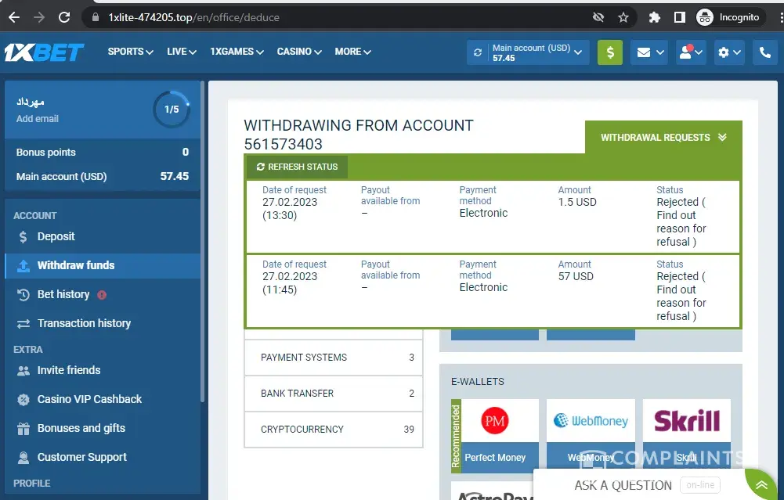Select the PAYMENT SYSTEMS category
The height and width of the screenshot is (500, 784).
[x=334, y=358]
